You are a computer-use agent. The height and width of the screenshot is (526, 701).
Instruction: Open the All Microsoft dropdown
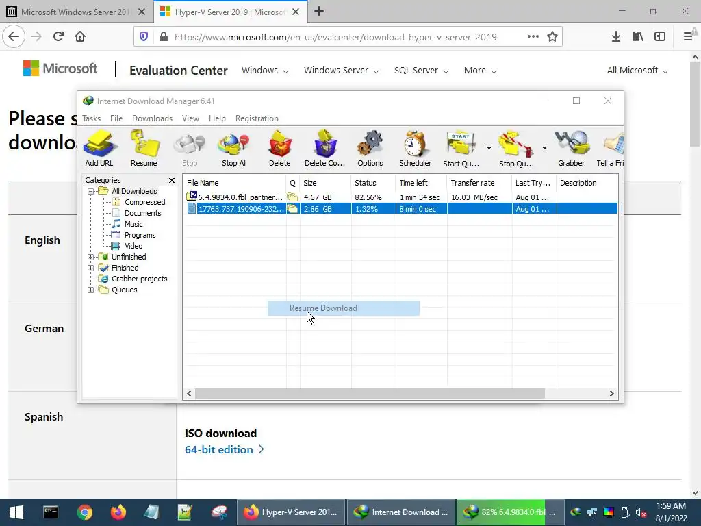coord(637,71)
